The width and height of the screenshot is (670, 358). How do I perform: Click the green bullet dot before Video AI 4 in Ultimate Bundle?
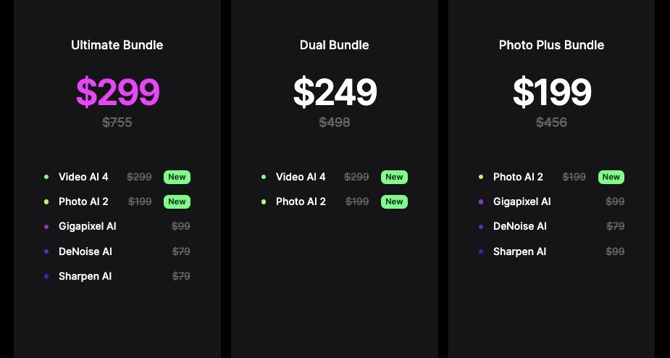[x=46, y=177]
